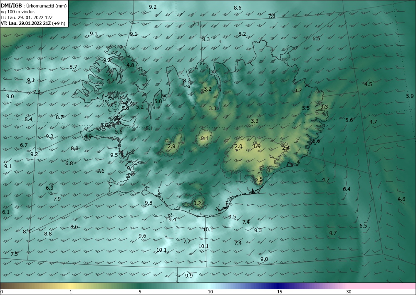
Task: Click the 7.9 value on the map
Action: 57,199
